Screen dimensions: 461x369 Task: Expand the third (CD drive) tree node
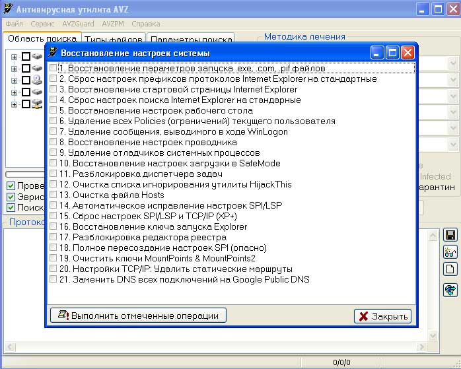coord(14,81)
